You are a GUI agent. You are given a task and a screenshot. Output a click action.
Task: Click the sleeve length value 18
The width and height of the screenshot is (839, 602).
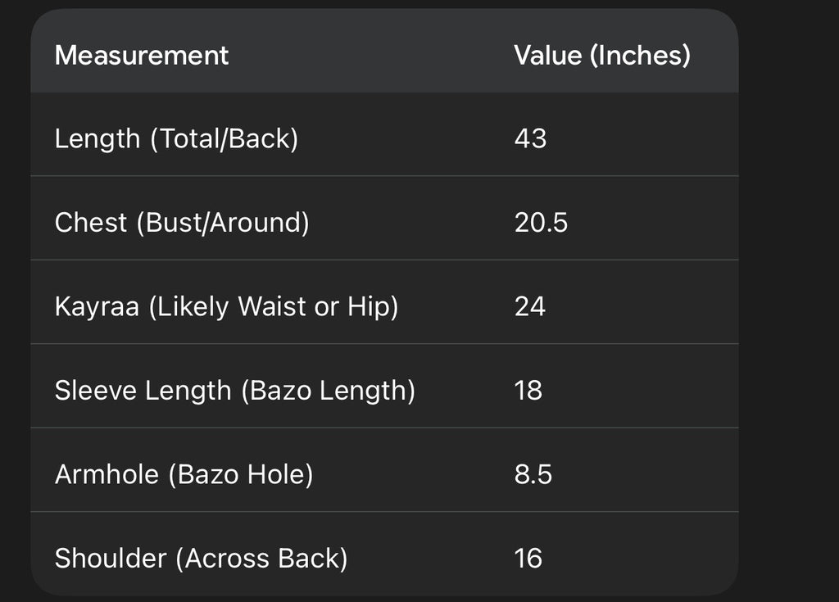528,391
